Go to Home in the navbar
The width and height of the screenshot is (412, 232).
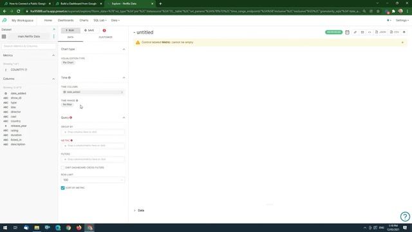[x=48, y=20]
